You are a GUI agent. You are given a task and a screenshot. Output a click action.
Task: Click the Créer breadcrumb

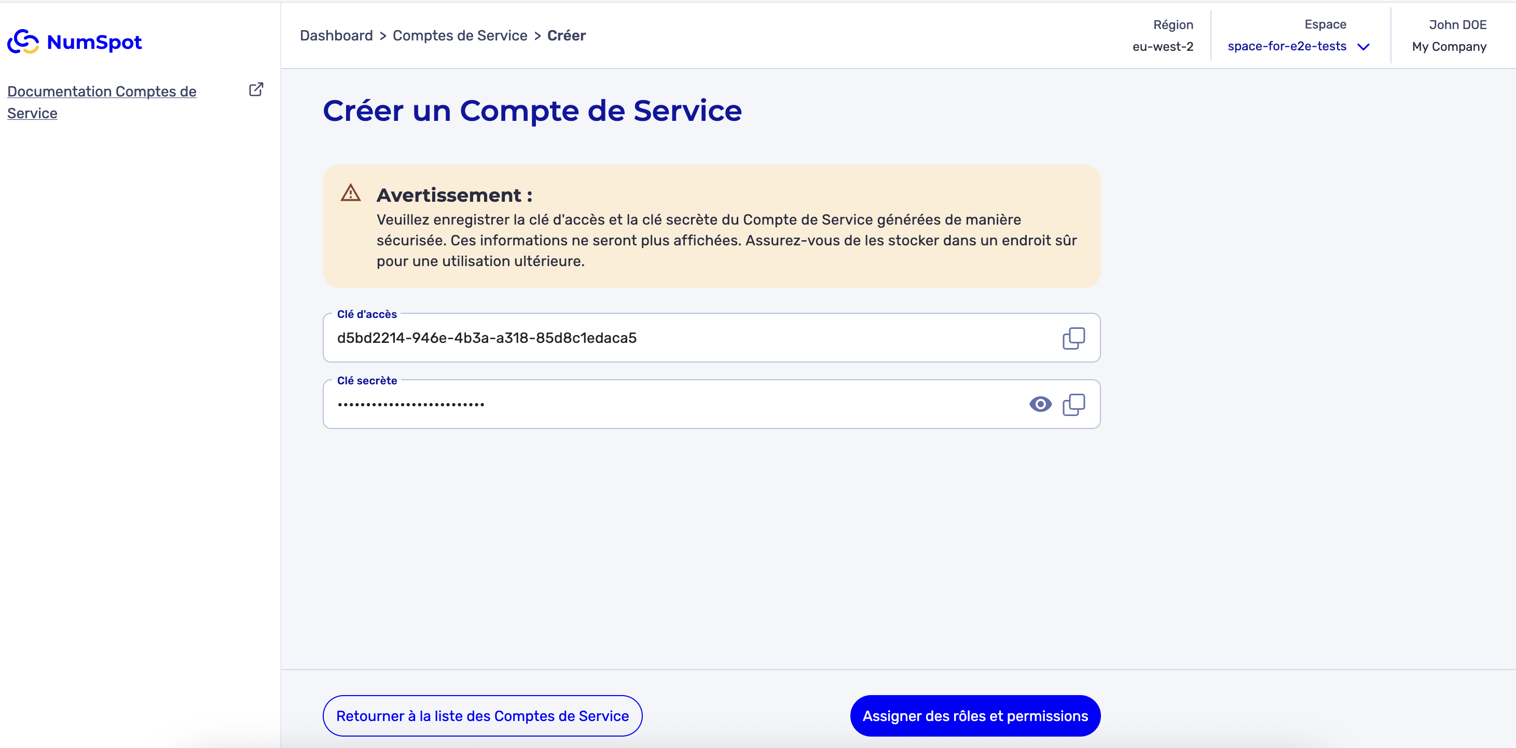tap(566, 35)
